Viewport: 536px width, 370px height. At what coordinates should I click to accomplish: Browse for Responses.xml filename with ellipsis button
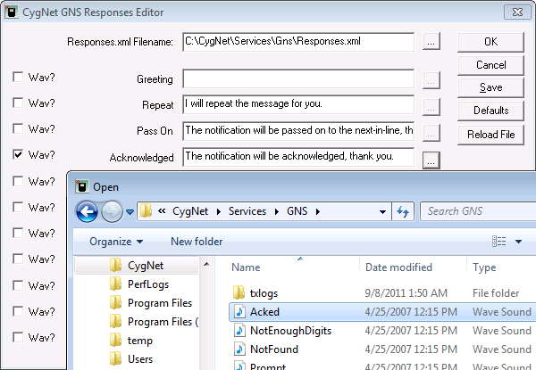click(x=431, y=42)
